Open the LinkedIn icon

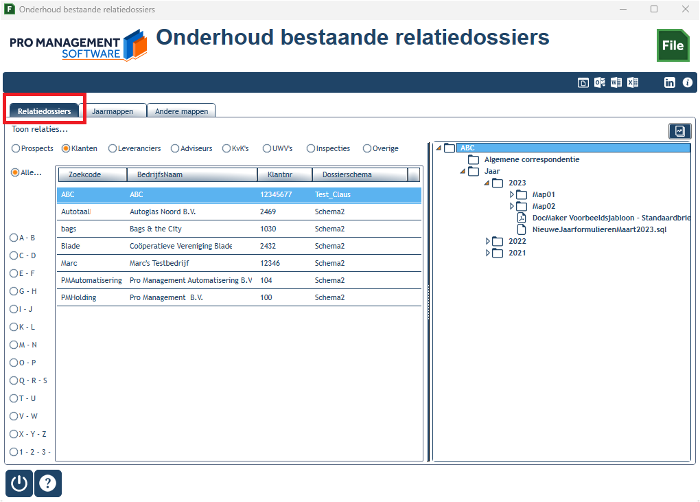point(670,82)
